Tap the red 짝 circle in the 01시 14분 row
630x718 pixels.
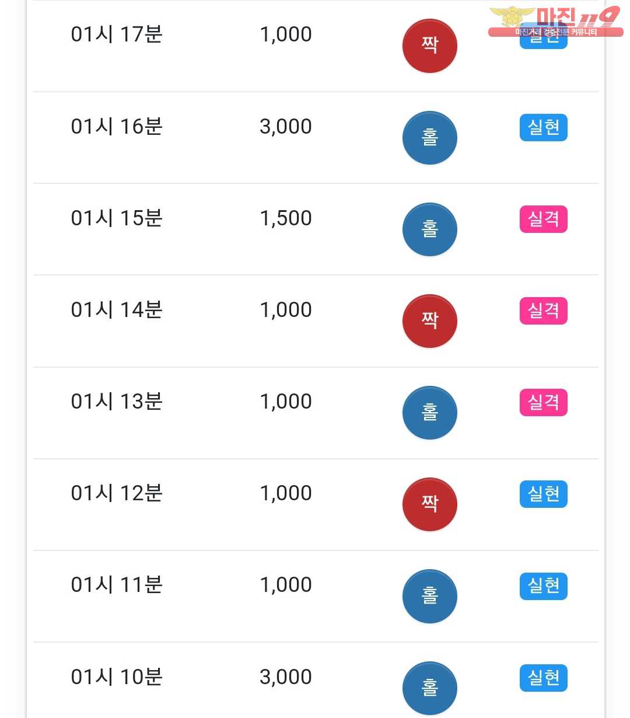(x=429, y=321)
